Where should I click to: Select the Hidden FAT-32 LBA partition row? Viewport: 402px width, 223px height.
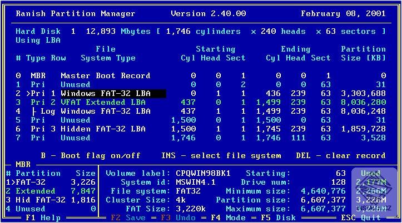(201, 129)
